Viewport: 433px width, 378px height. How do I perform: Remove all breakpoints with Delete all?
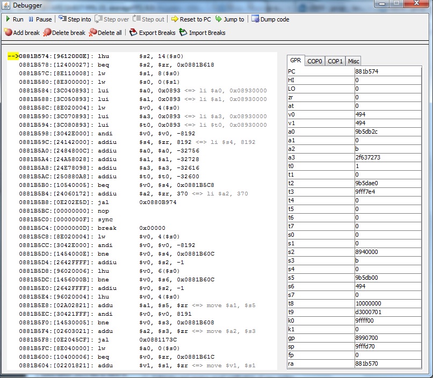[x=105, y=33]
